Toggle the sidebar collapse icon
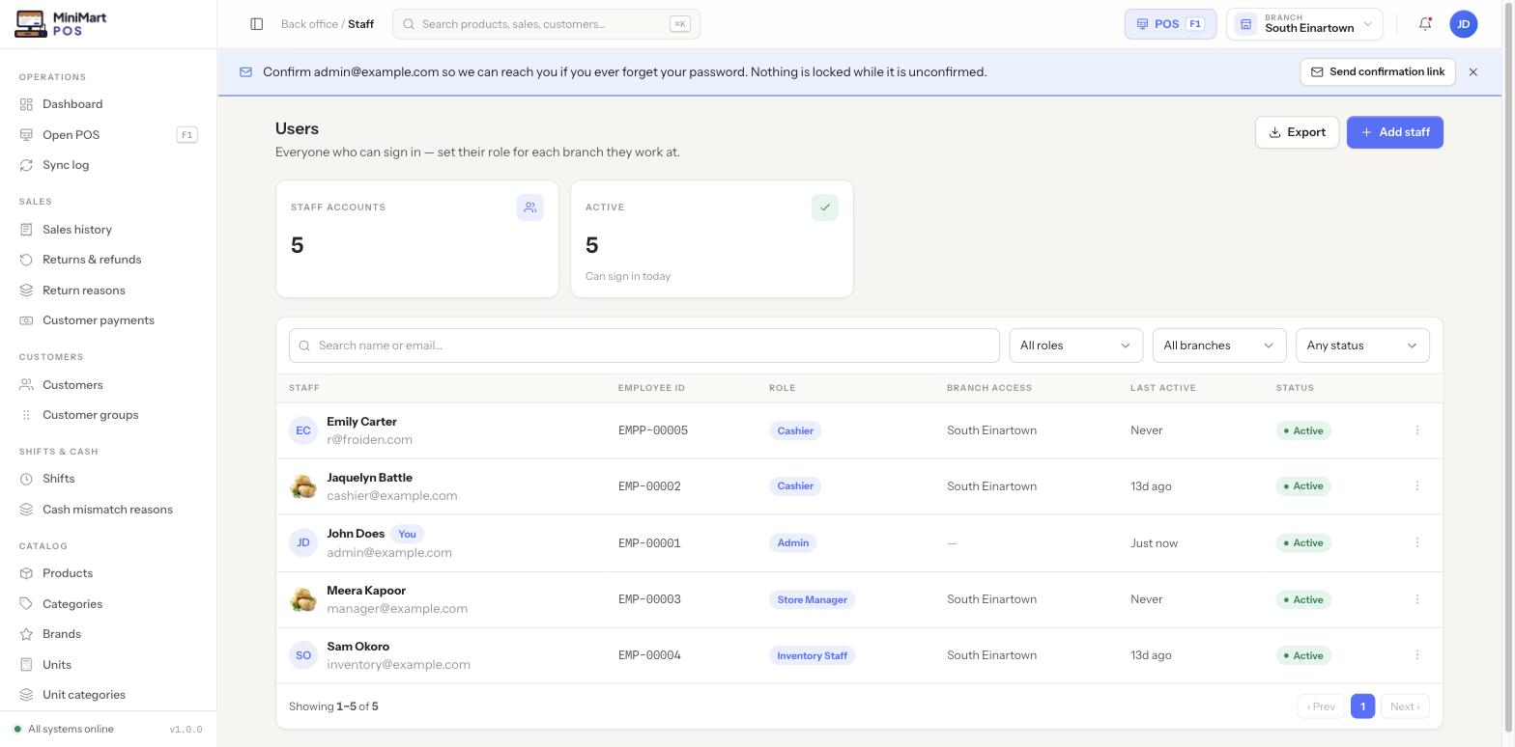The width and height of the screenshot is (1515, 747). click(x=257, y=24)
